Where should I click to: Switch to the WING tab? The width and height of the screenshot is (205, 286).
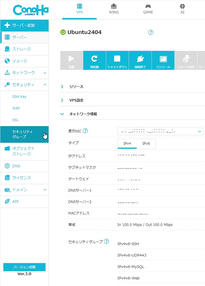point(114,9)
